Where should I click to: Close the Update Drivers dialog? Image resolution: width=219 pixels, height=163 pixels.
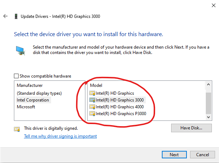click(x=213, y=5)
